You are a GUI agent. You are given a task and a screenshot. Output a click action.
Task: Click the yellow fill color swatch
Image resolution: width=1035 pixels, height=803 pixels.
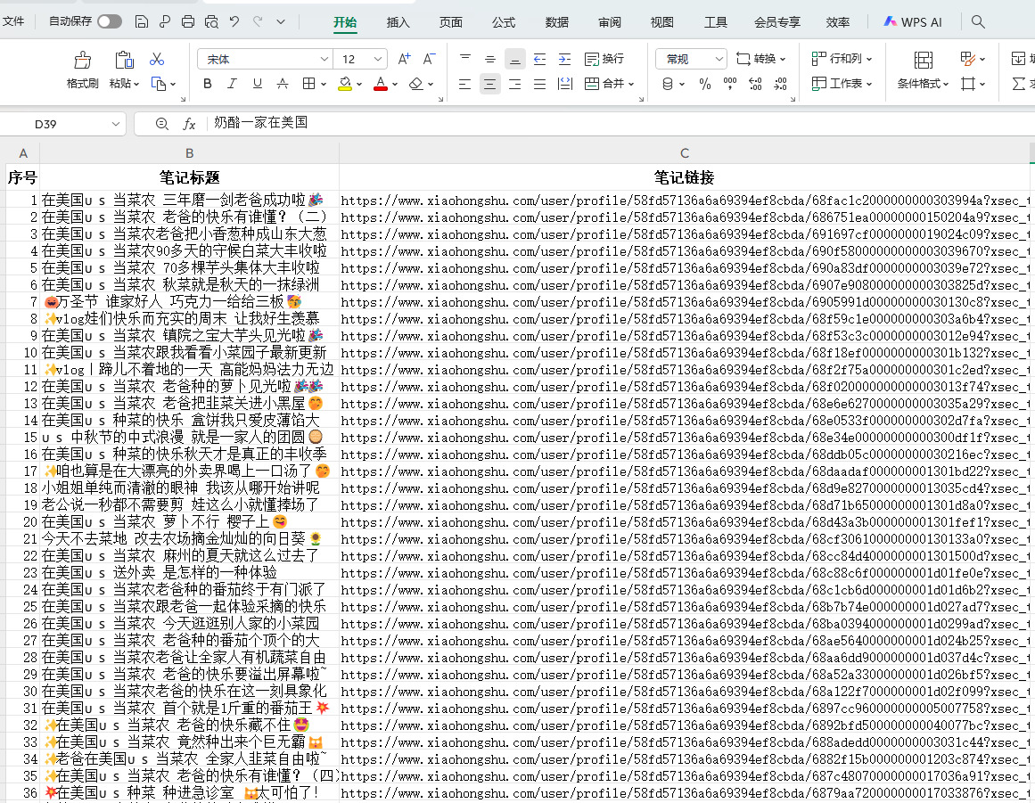click(346, 84)
